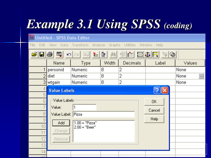Open the Data menu
Image resolution: width=211 pixels, height=158 pixels.
[64, 45]
